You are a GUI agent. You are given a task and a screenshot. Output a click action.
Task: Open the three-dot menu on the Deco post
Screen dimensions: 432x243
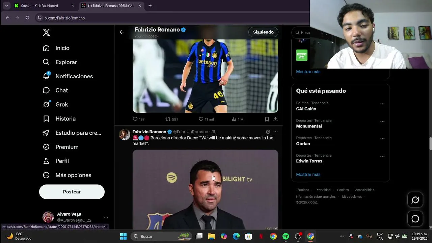pos(275,132)
